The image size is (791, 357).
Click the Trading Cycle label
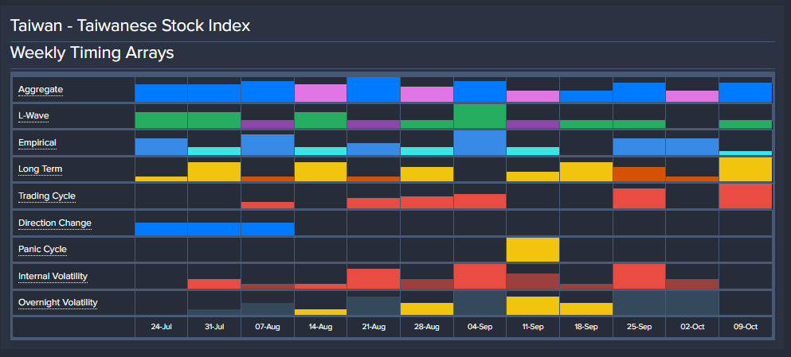pos(47,196)
